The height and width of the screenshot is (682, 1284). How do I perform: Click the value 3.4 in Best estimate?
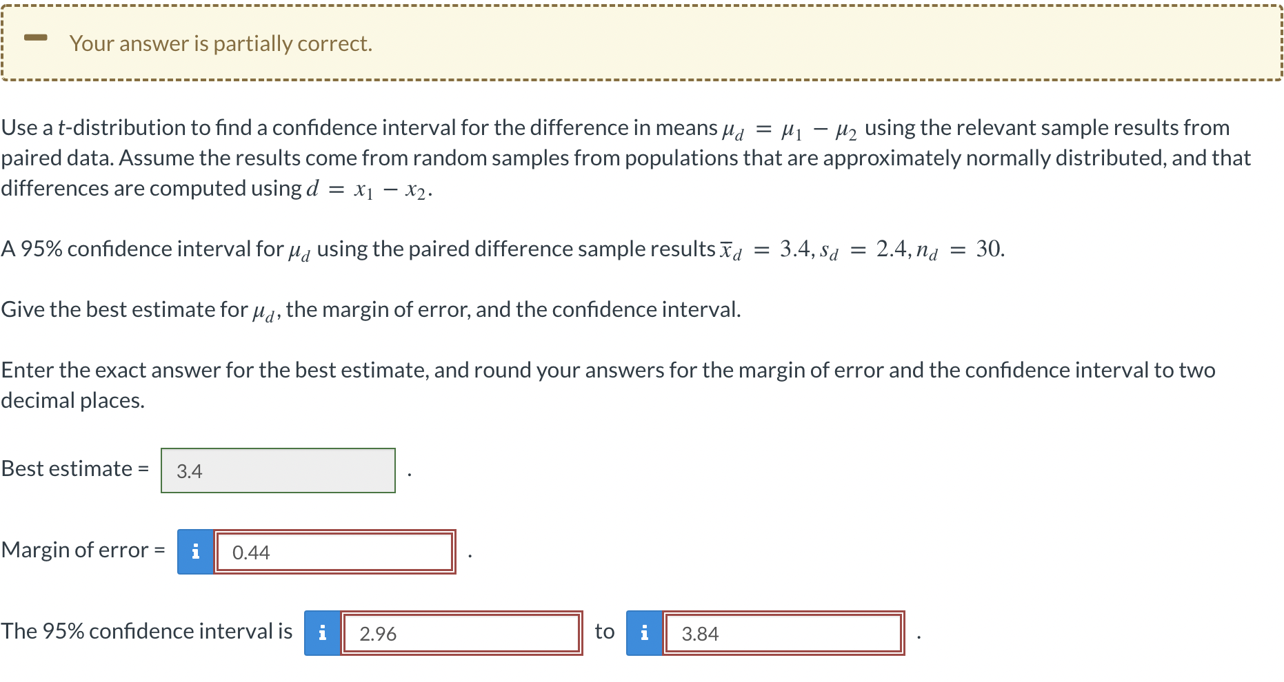point(188,471)
